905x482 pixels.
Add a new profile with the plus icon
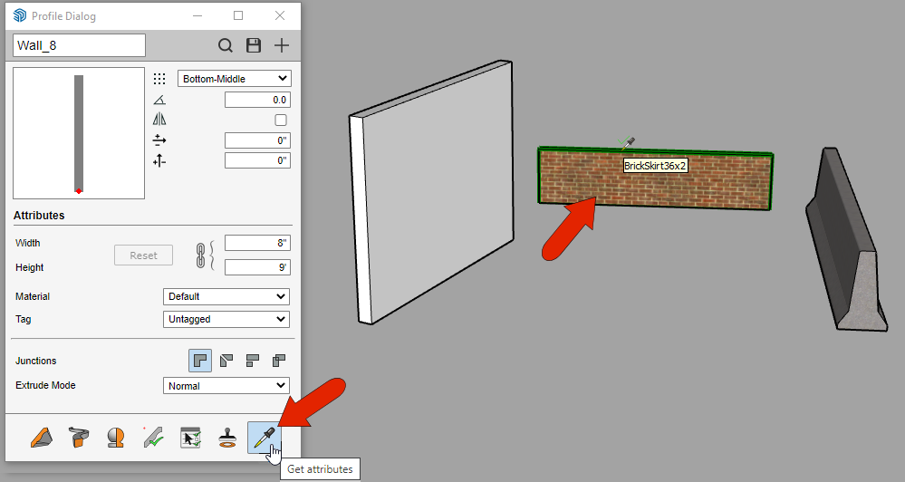tap(281, 45)
